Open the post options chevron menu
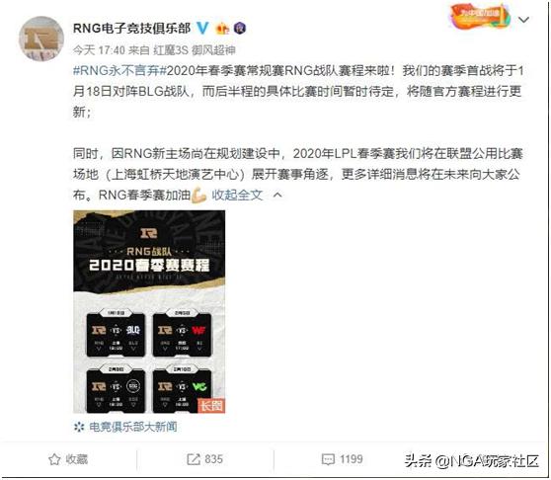Screen dimensions: 551x480 click(523, 20)
